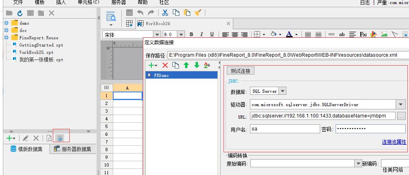Open the preview mode dropdown under magnifier icon
409x175 pixels.
click(111, 25)
